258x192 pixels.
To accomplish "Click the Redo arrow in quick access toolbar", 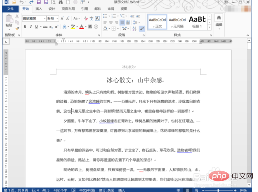I will (31, 2).
